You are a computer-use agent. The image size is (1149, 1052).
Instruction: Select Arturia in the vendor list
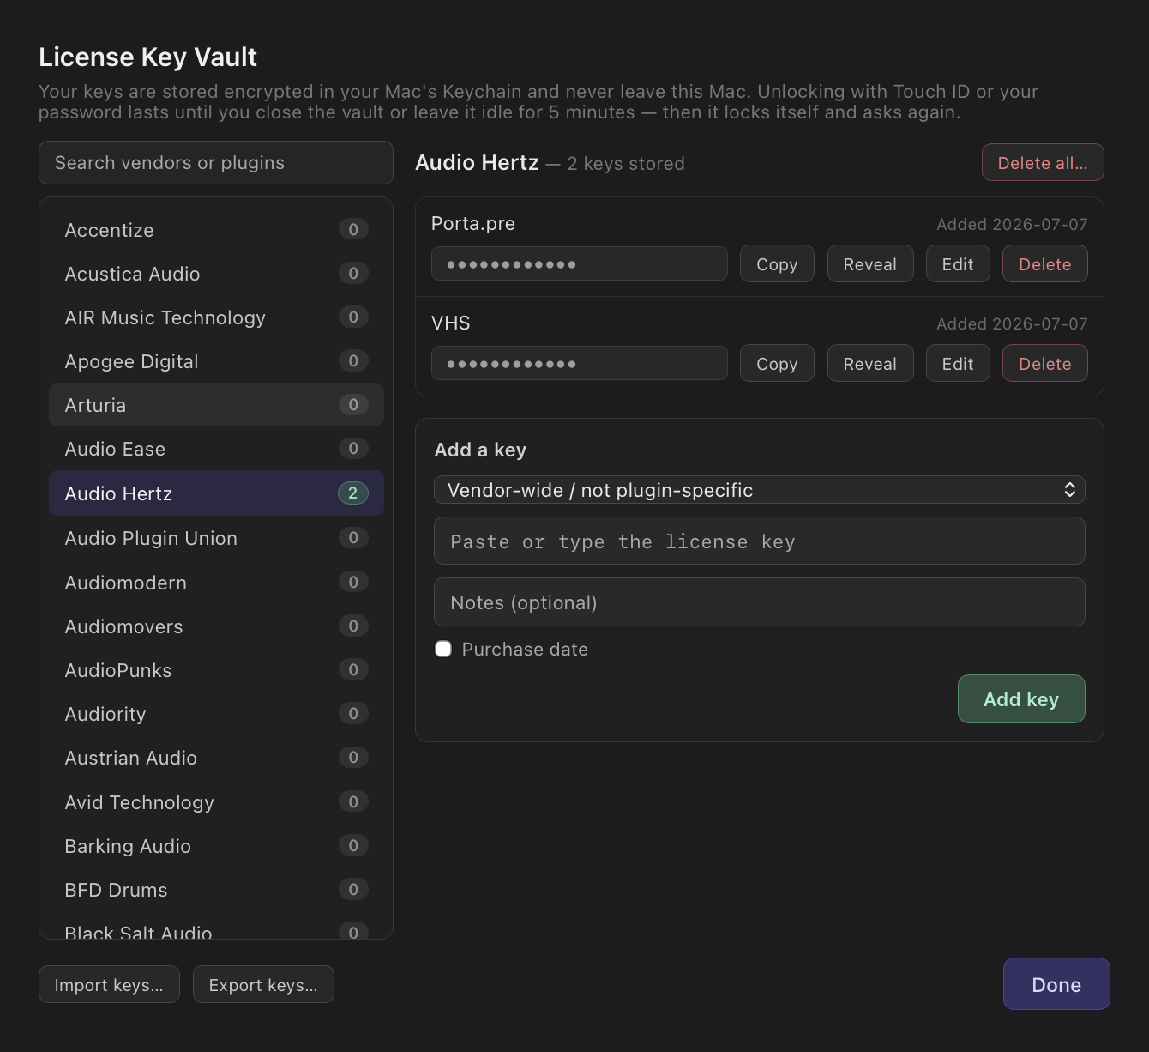coord(216,405)
